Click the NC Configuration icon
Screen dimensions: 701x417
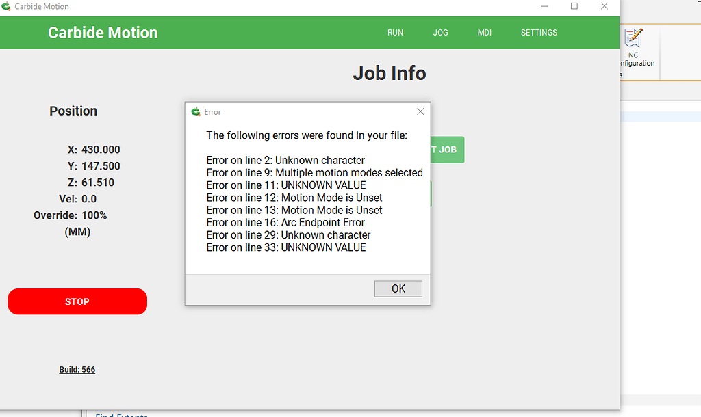click(634, 38)
